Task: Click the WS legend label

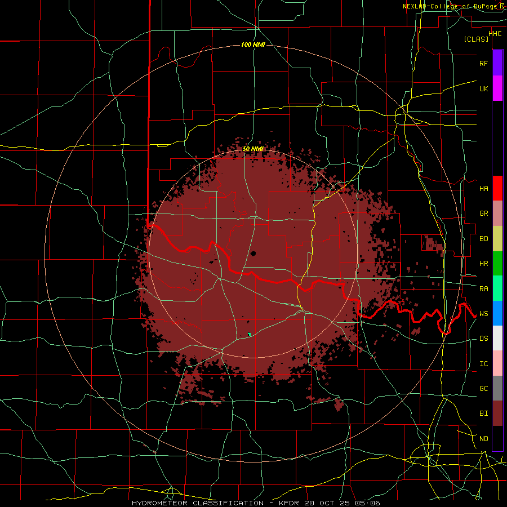Action: [483, 314]
